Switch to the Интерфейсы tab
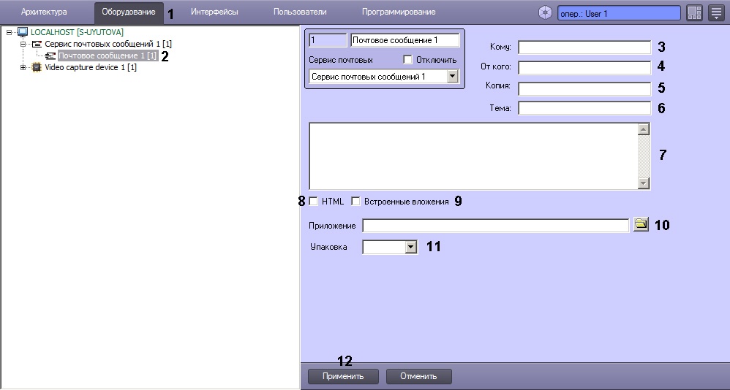 tap(214, 12)
